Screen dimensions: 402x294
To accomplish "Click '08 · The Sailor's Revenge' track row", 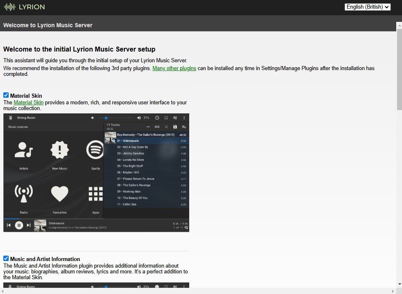I will click(146, 185).
